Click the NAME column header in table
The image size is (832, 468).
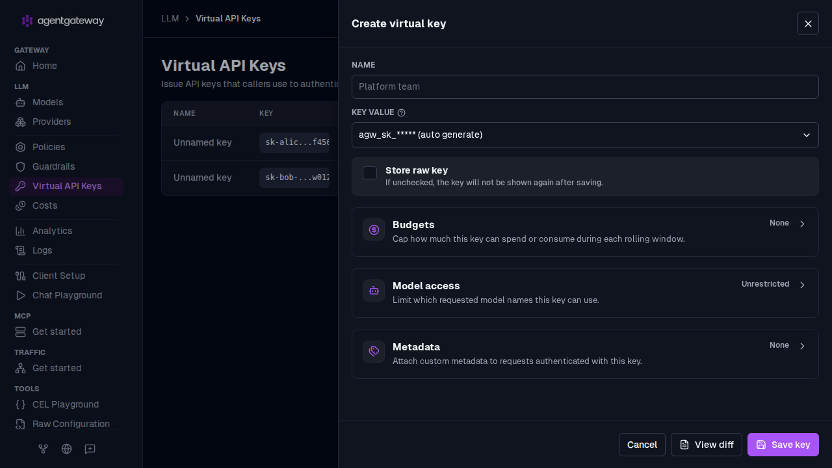(x=185, y=113)
